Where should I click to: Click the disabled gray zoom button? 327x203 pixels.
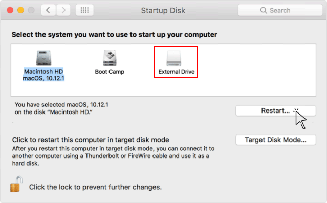tap(31, 10)
